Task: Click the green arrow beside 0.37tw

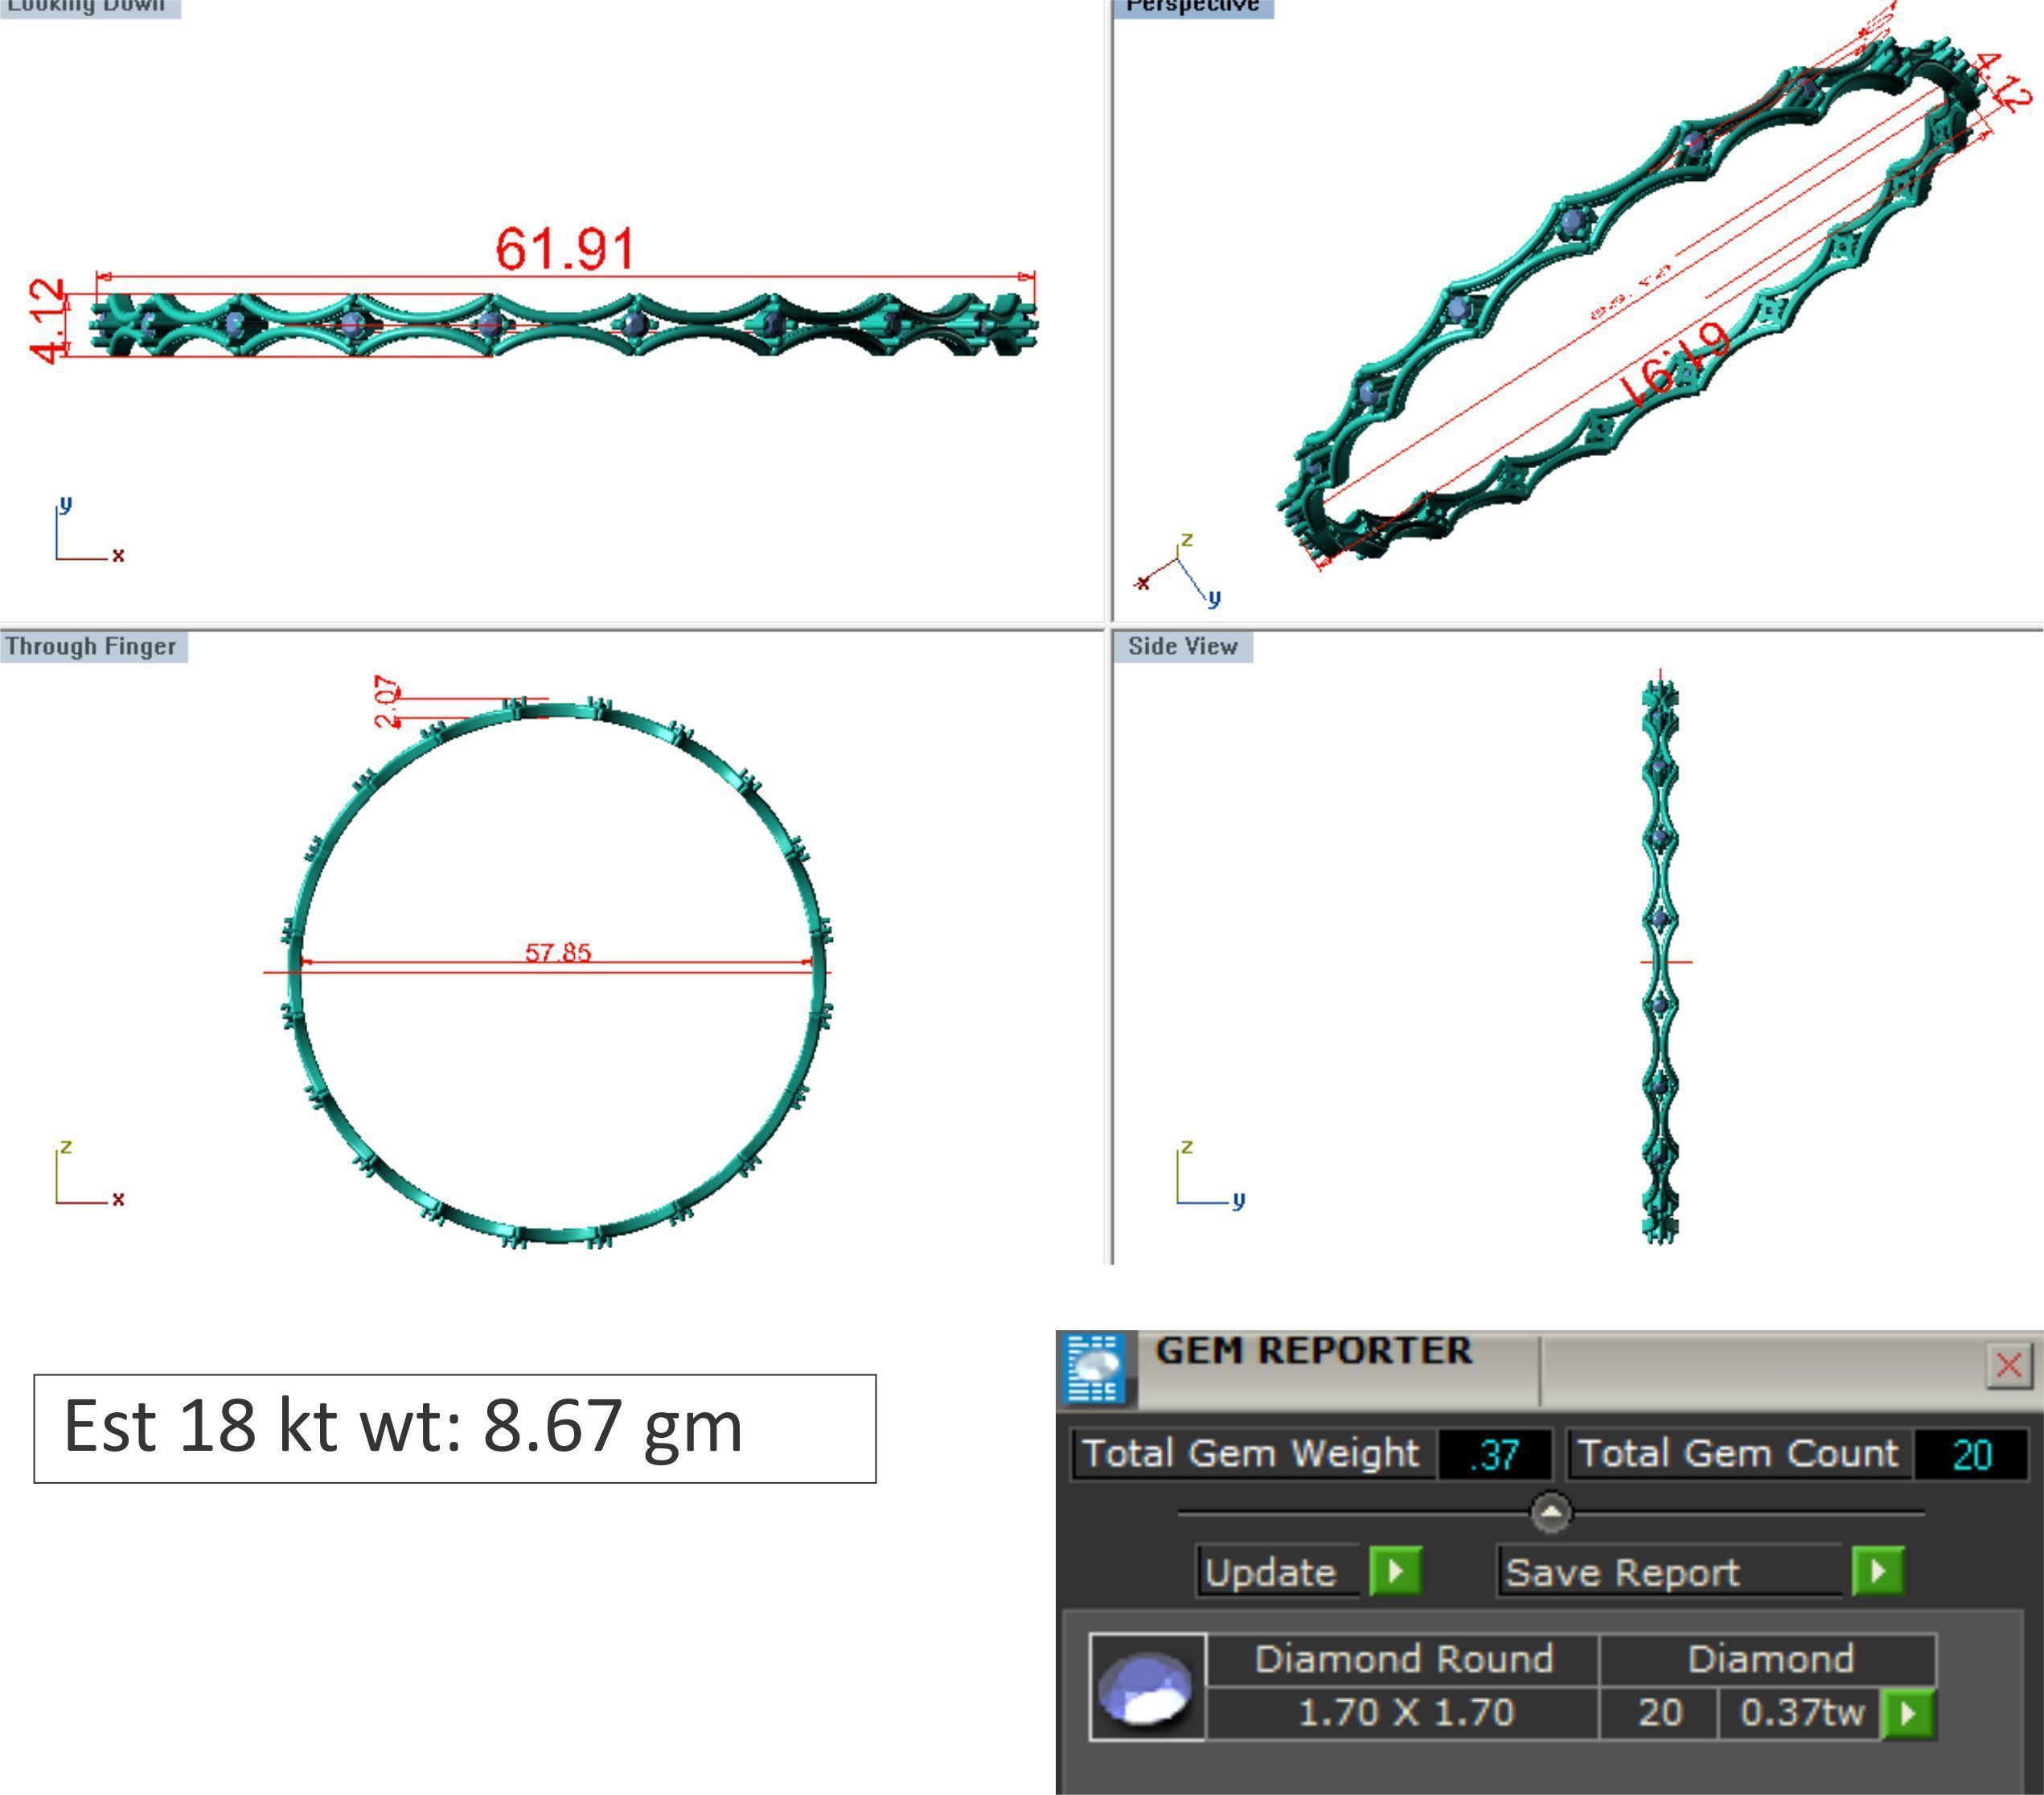Action: pos(1908,1713)
